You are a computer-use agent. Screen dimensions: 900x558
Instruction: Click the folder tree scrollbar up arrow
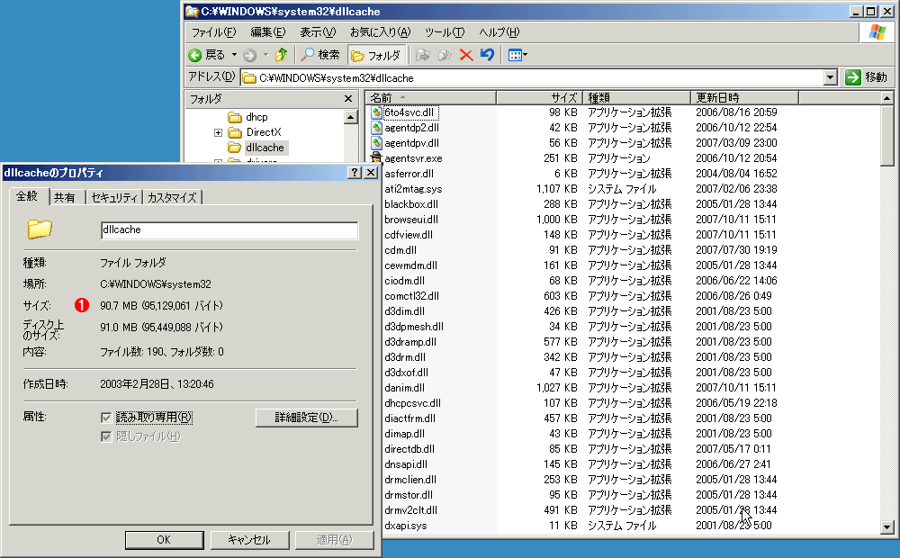[x=350, y=117]
